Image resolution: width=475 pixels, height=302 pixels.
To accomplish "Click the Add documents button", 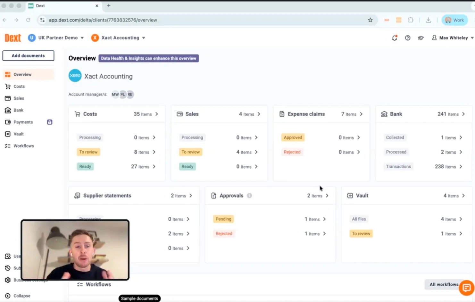I will click(x=28, y=55).
